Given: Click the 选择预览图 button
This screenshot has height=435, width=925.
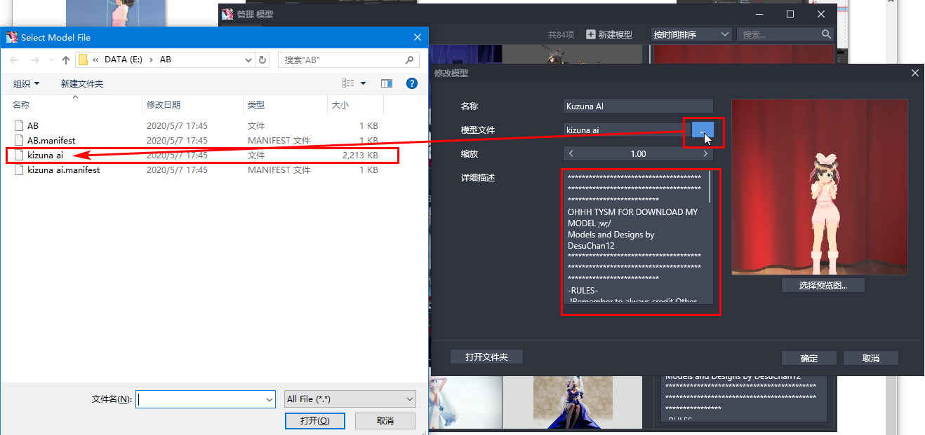Looking at the screenshot, I should (x=823, y=285).
